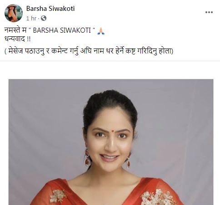
Task: Click the capitalized BARSHA SIWAKOTI text in post
Action: coord(62,30)
